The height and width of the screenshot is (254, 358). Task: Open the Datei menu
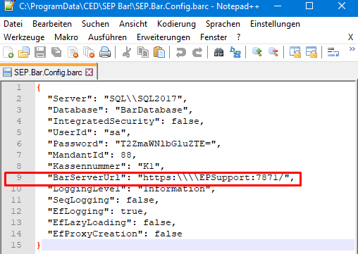[x=13, y=24]
